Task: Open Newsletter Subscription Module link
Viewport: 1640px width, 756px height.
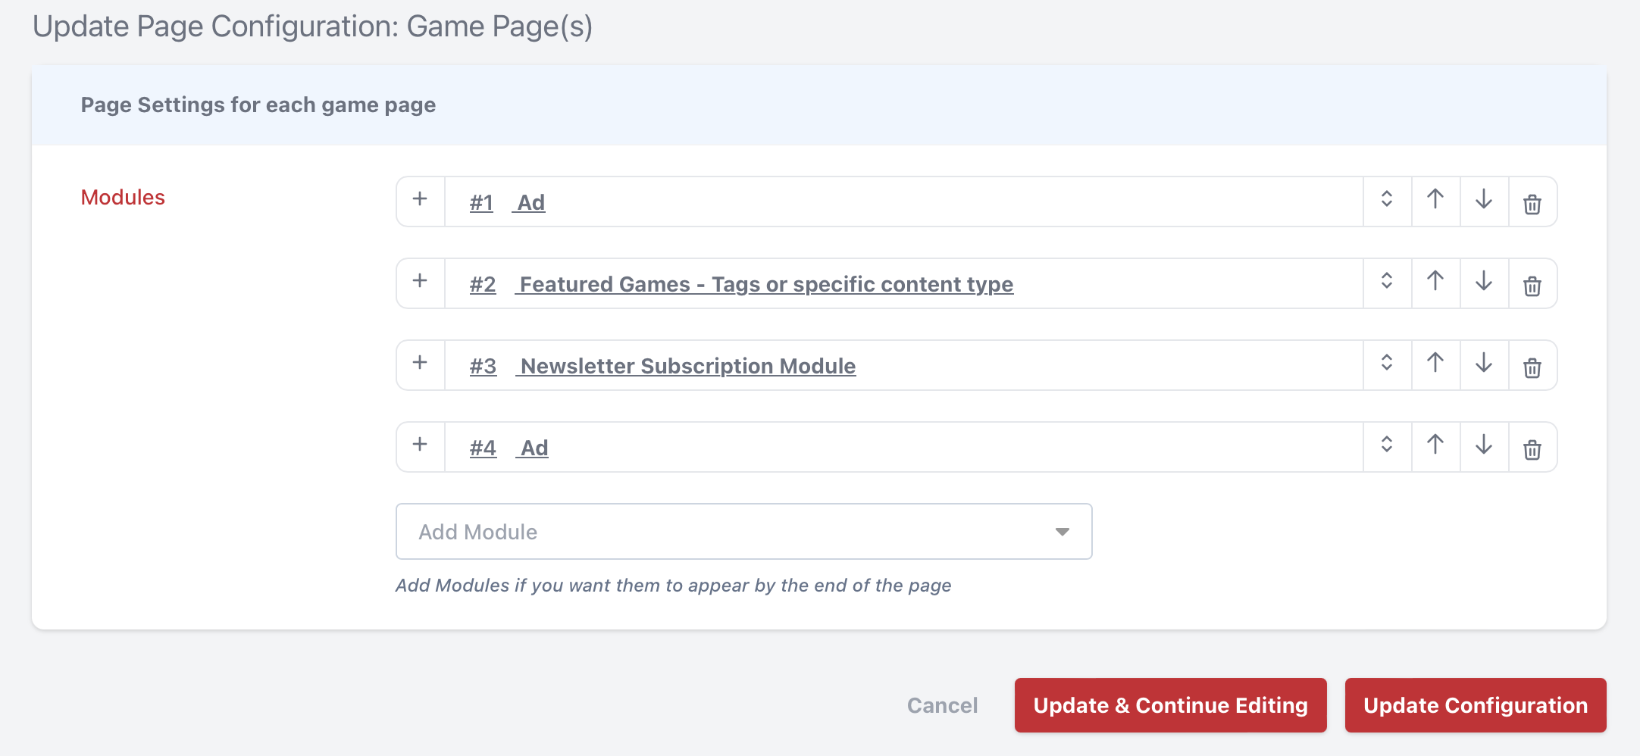Action: point(662,366)
